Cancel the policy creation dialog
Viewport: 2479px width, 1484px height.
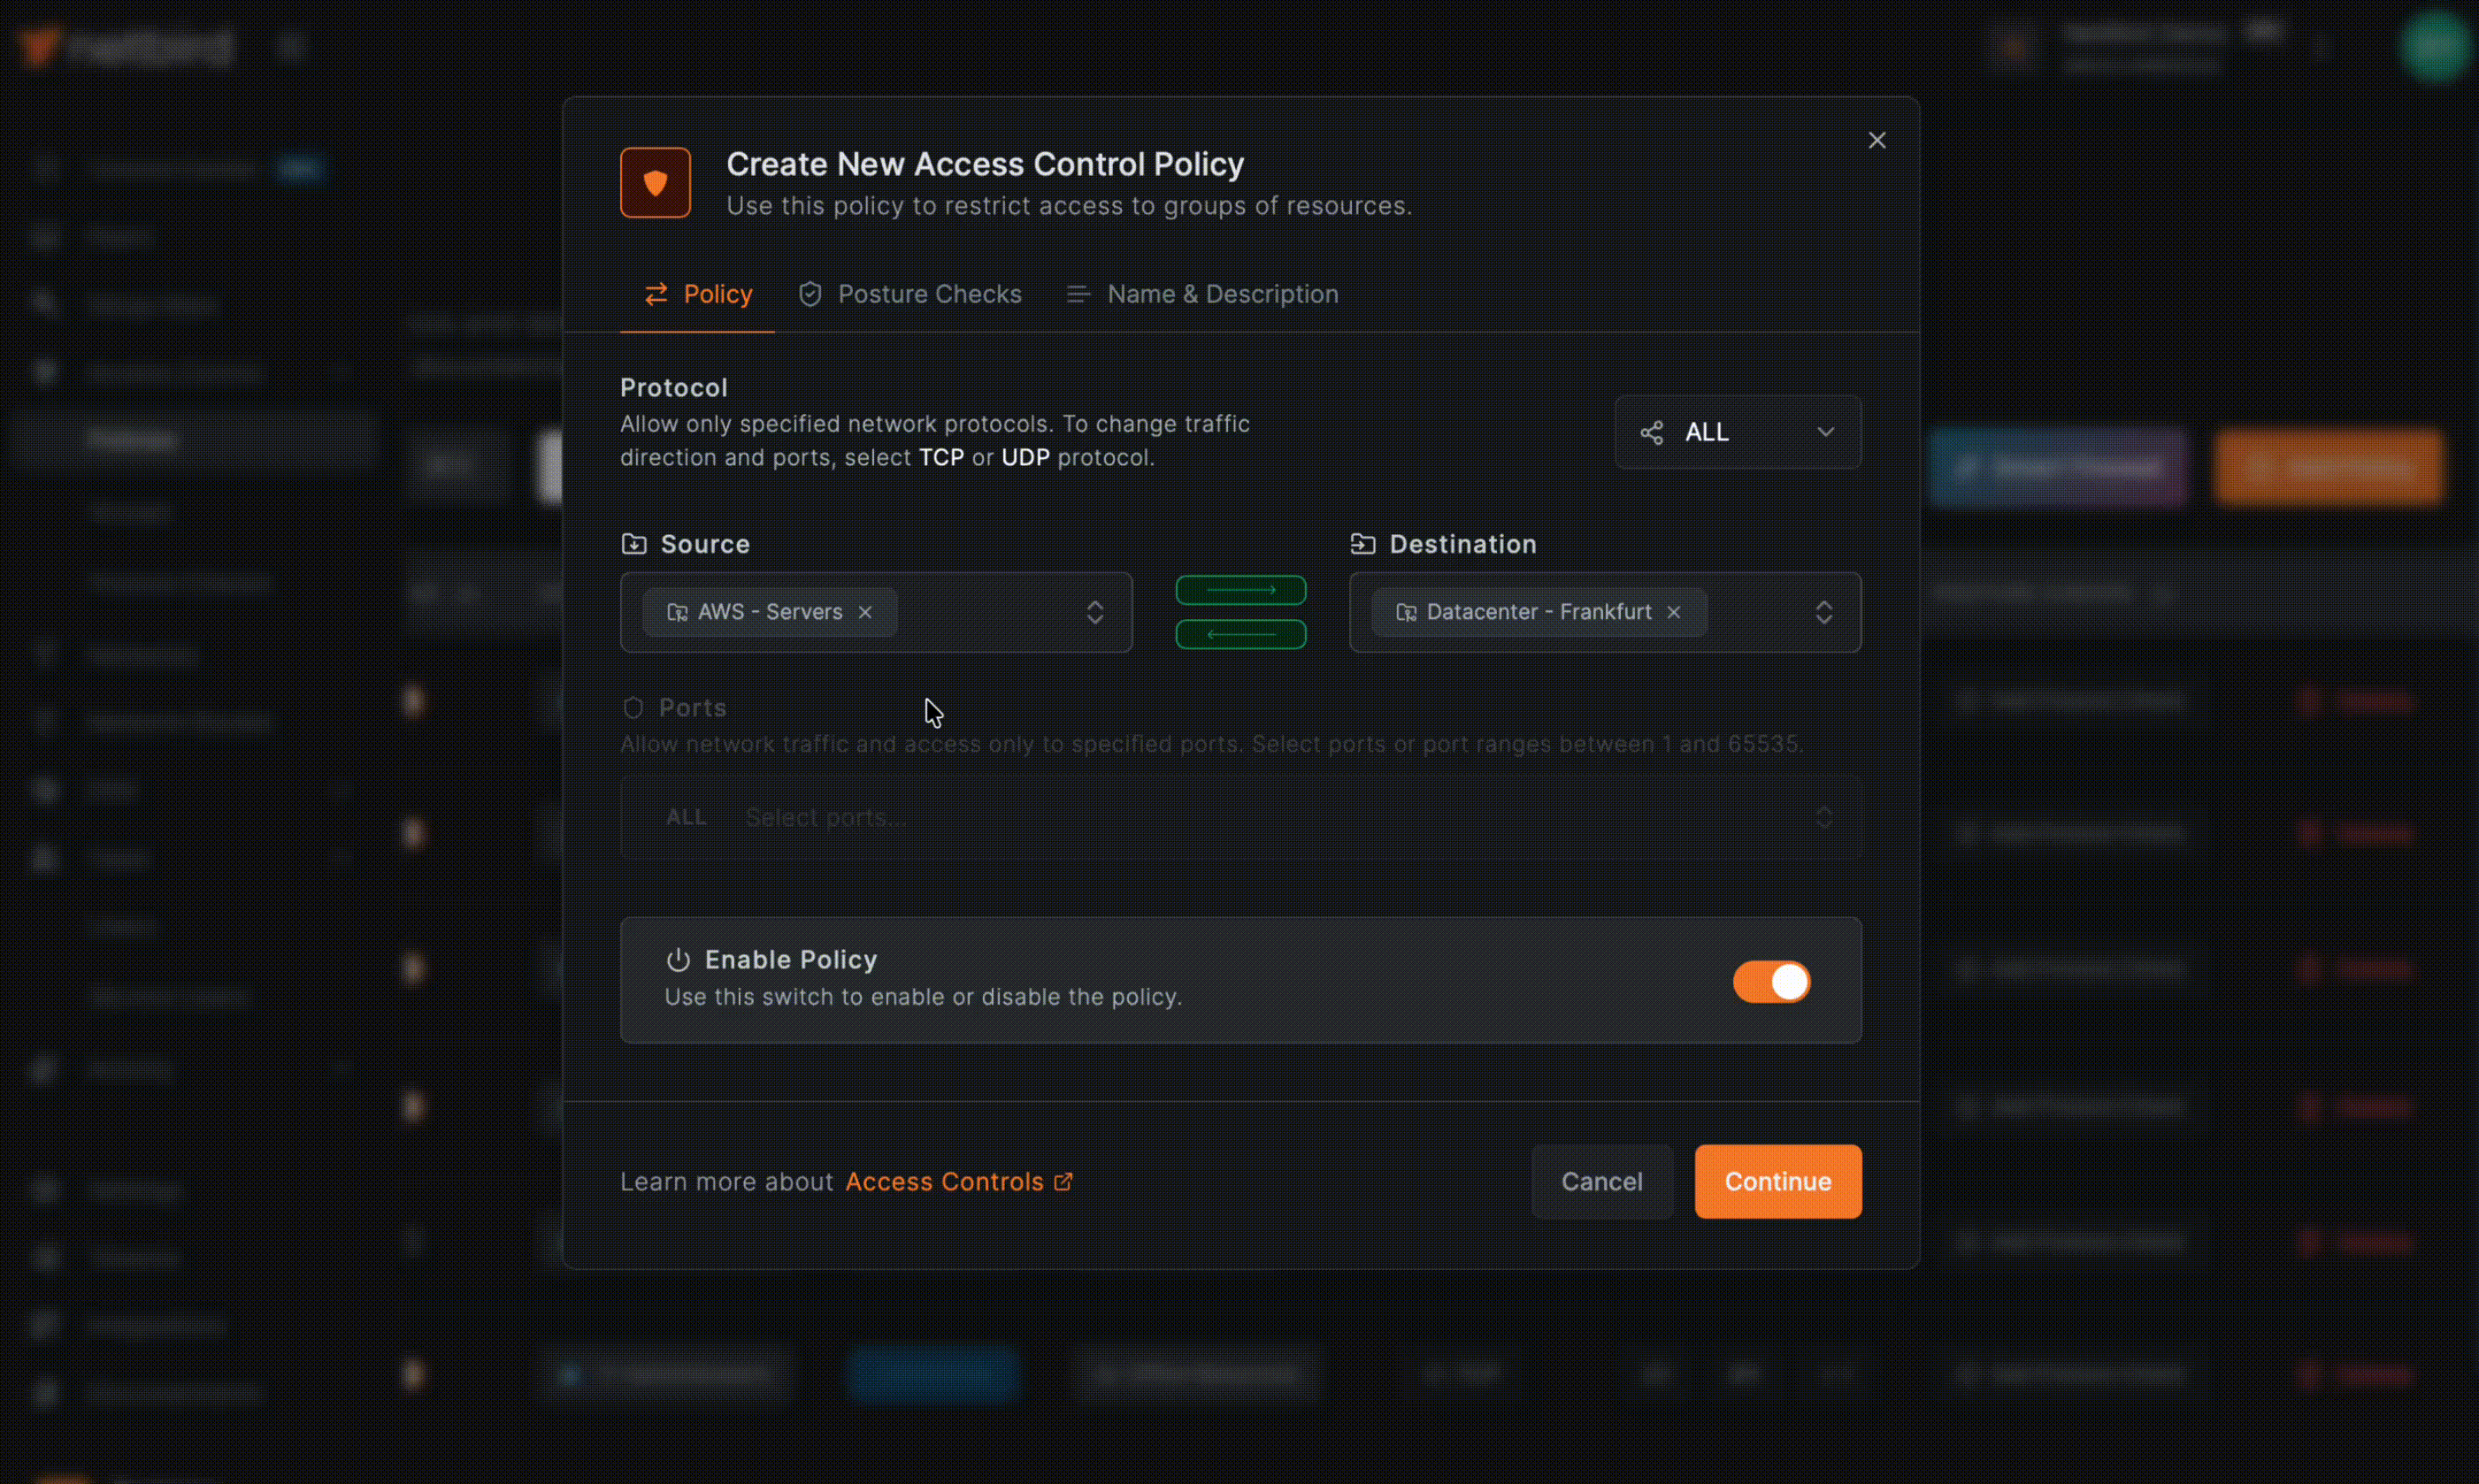click(1600, 1181)
